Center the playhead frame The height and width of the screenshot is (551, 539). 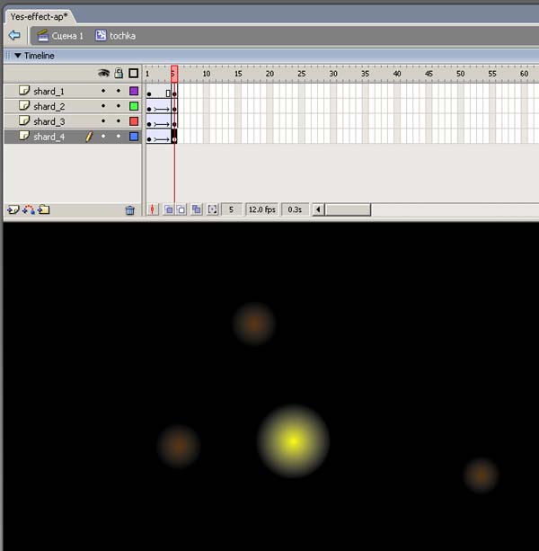tap(153, 209)
